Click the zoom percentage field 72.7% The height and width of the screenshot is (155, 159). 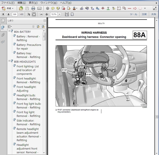[x=54, y=14]
